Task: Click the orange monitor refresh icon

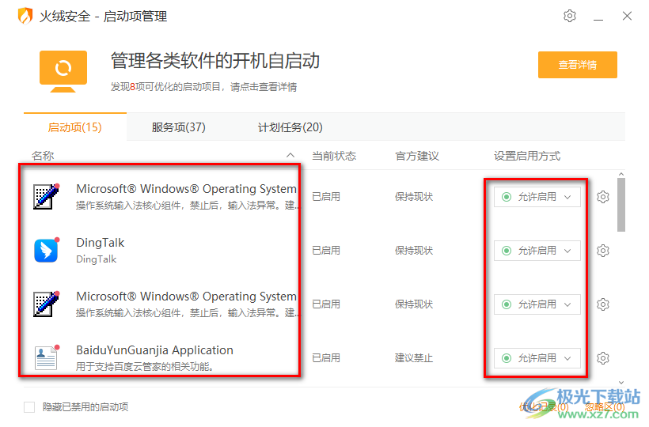Action: tap(63, 71)
